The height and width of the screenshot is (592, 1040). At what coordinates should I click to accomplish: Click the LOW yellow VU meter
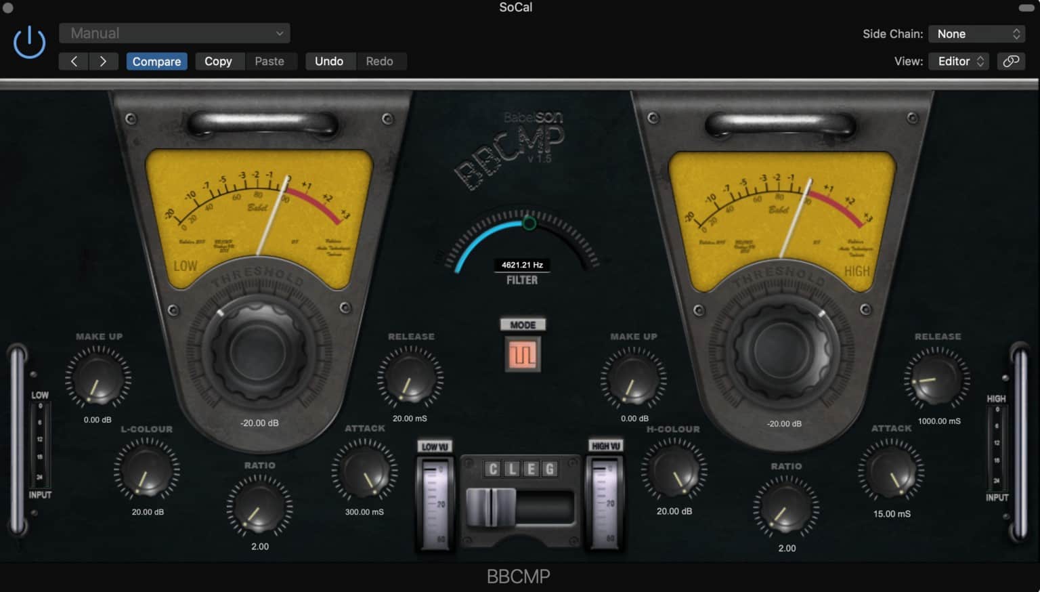point(259,218)
